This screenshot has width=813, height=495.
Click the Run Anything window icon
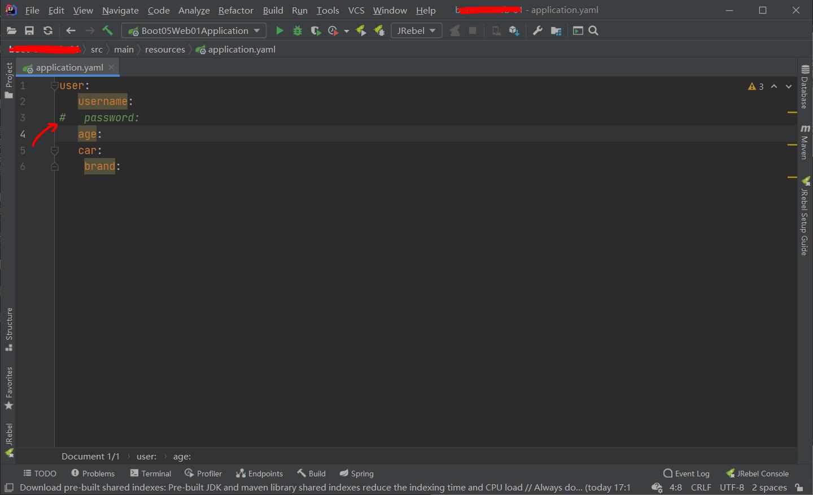click(578, 31)
